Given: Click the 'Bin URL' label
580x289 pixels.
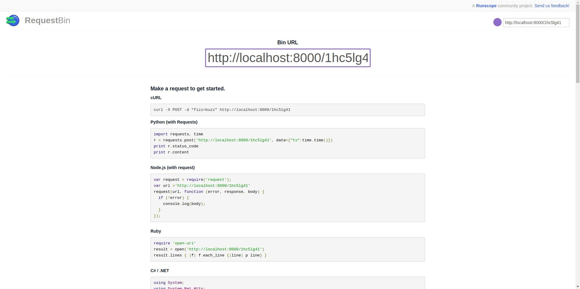Looking at the screenshot, I should pyautogui.click(x=287, y=42).
